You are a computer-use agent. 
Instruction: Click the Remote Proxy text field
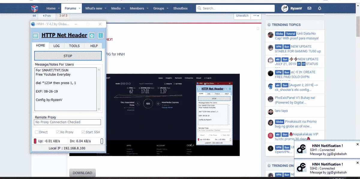(67, 122)
